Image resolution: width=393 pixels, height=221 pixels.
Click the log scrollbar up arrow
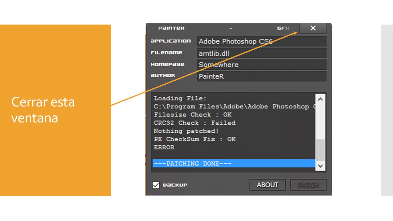pyautogui.click(x=320, y=99)
